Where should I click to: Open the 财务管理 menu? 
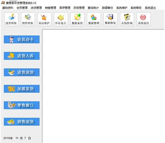coord(79,8)
